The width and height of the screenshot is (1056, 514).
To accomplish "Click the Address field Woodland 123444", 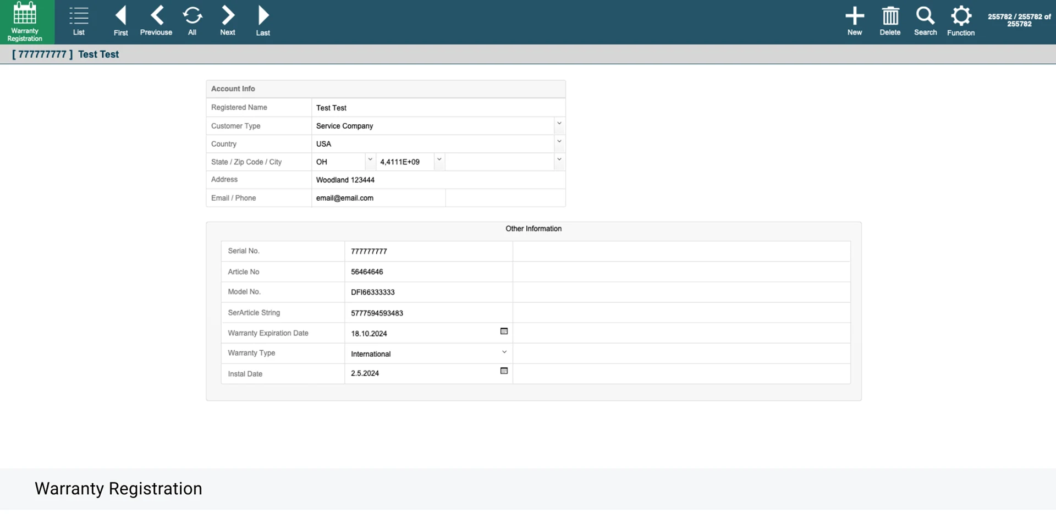I will pyautogui.click(x=438, y=180).
